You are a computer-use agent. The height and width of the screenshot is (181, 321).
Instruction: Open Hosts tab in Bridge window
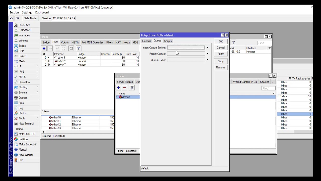click(127, 42)
